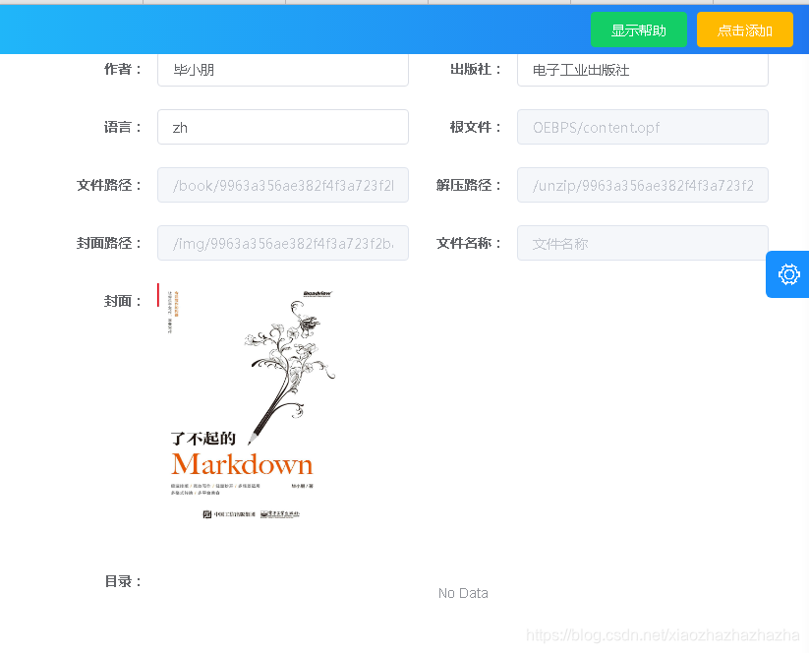Focus the 语言 language input
Viewport: 809px width, 653px height.
click(x=283, y=127)
